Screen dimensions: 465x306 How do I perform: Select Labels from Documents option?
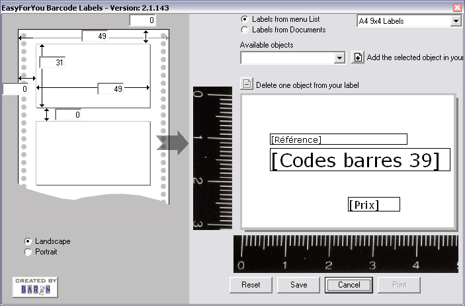[x=245, y=30]
